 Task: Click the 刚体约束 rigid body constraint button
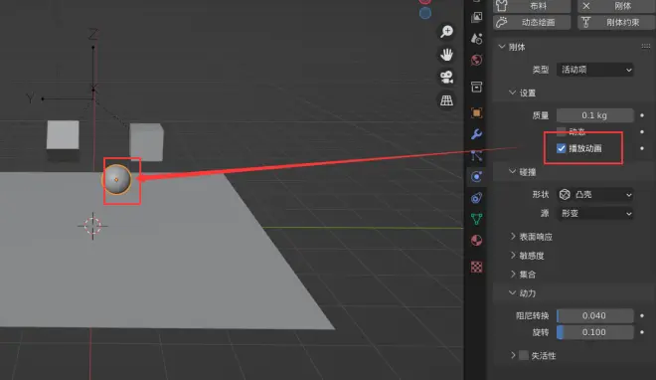point(616,22)
